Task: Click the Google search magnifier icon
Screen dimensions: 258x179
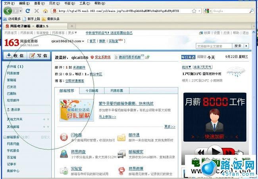Action: click(251, 11)
